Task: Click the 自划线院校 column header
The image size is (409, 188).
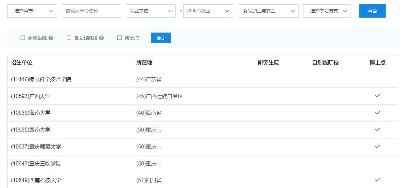Action: point(325,62)
